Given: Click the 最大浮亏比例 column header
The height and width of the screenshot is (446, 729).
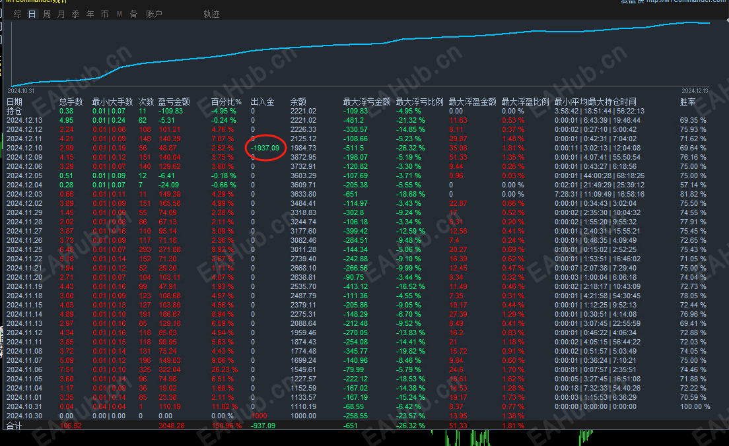Looking at the screenshot, I should pyautogui.click(x=420, y=102).
